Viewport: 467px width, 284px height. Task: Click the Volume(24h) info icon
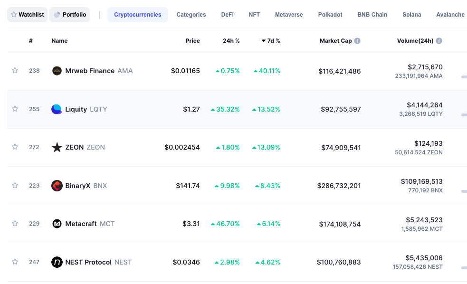(x=438, y=41)
